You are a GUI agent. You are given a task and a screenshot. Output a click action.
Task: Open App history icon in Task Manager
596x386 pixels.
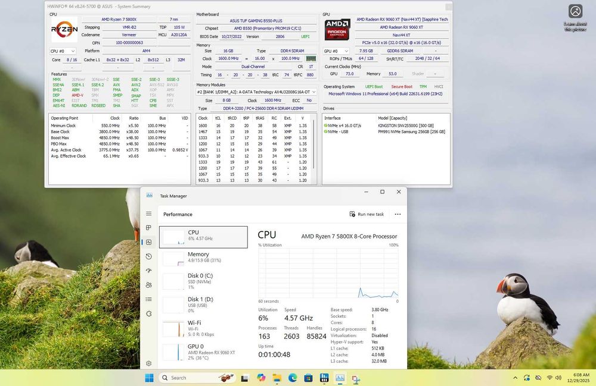click(148, 257)
